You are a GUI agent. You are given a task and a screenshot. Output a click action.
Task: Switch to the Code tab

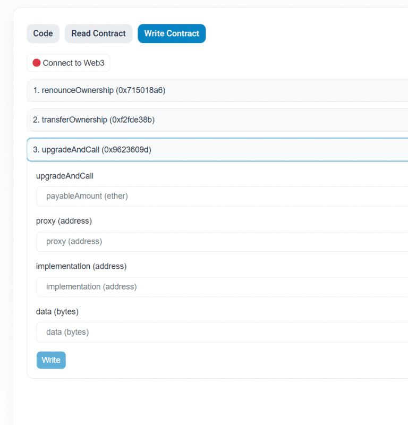[x=43, y=33]
